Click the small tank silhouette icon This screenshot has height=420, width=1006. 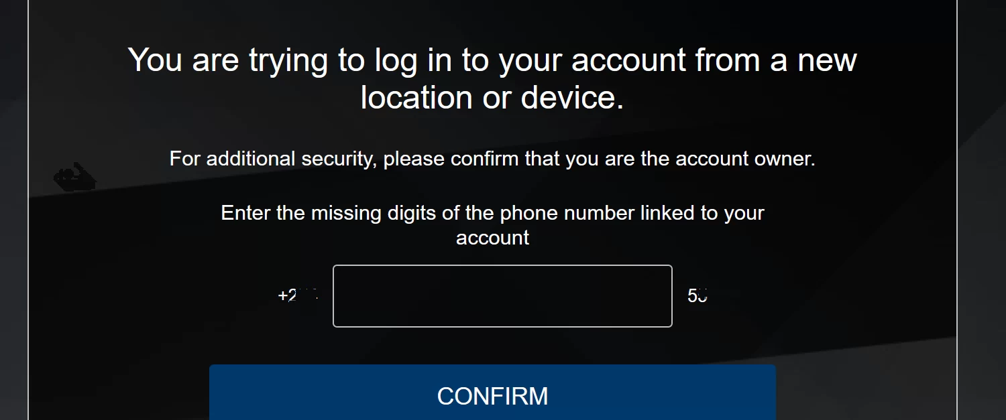pyautogui.click(x=74, y=178)
